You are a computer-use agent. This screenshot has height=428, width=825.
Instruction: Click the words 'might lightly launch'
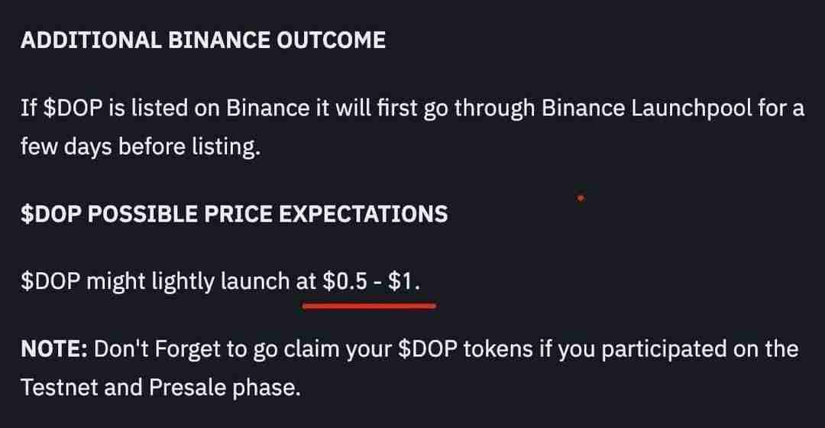[188, 282]
